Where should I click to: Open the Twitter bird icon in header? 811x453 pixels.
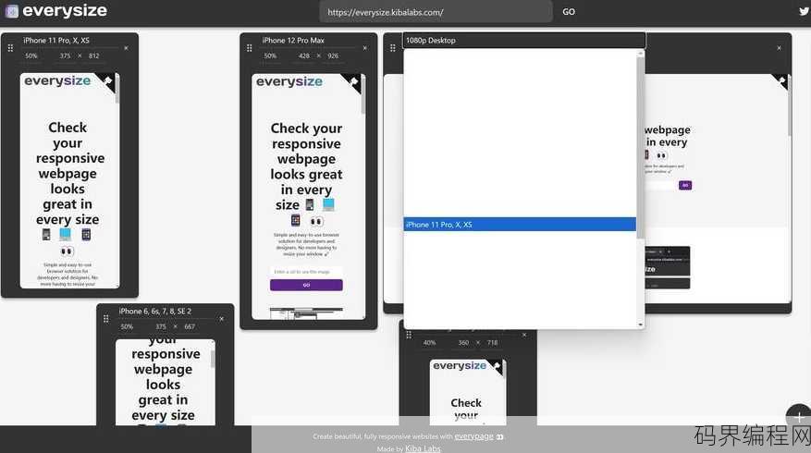pyautogui.click(x=805, y=11)
